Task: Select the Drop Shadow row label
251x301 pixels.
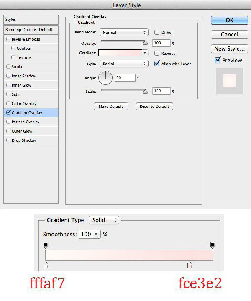Action: [x=24, y=140]
